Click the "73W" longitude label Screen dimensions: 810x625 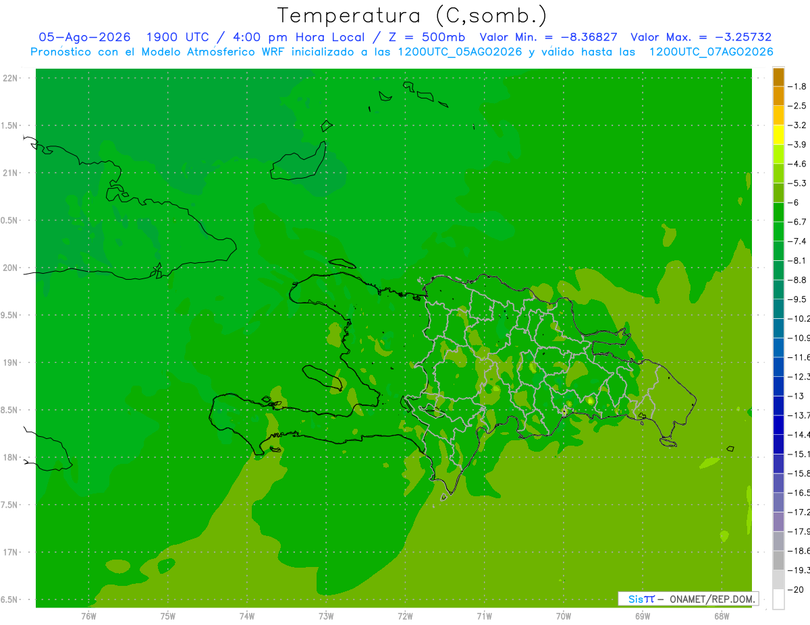pos(326,616)
